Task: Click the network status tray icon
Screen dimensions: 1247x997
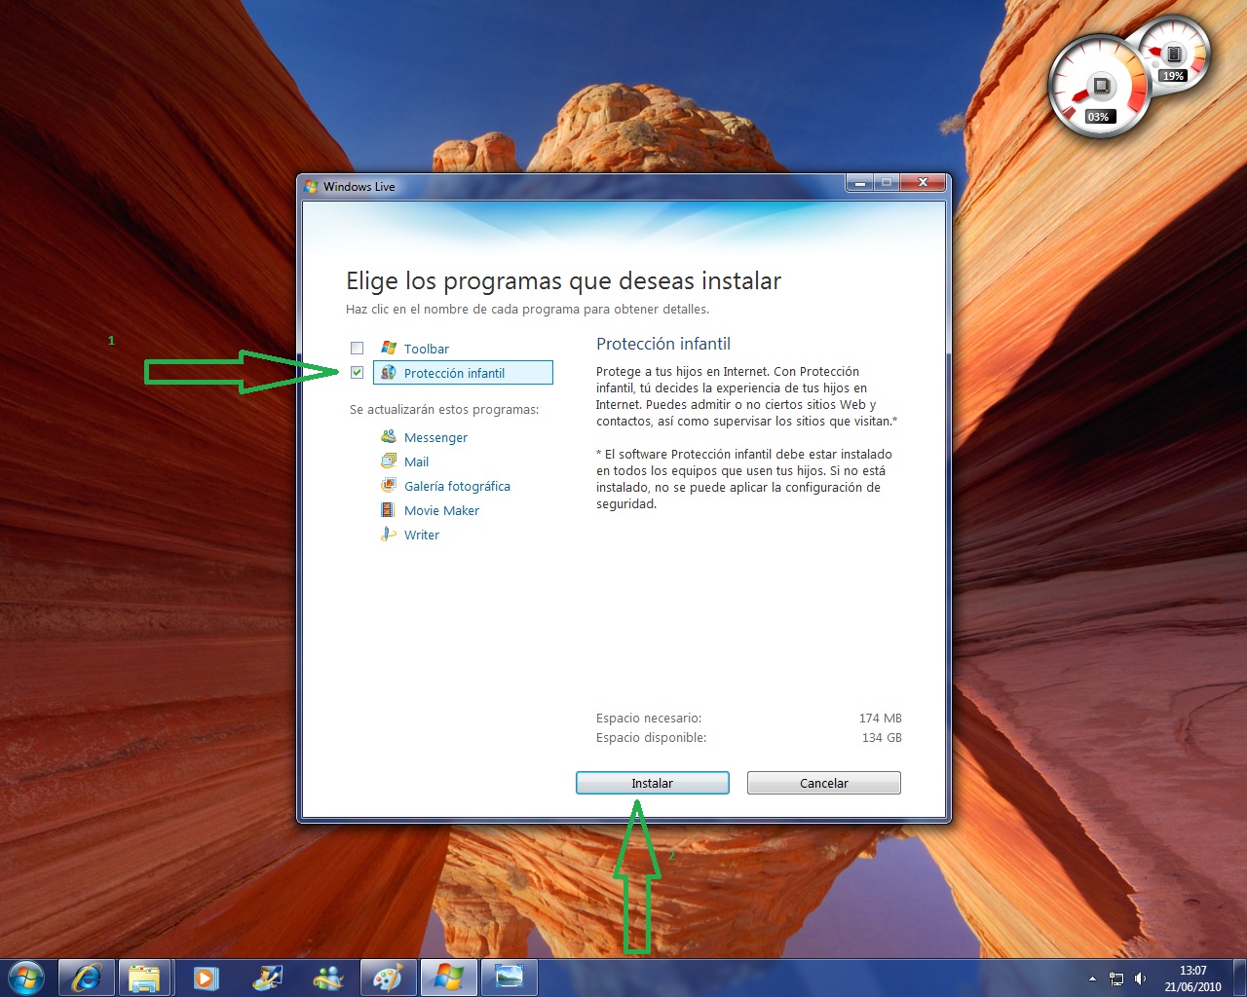Action: click(1116, 979)
